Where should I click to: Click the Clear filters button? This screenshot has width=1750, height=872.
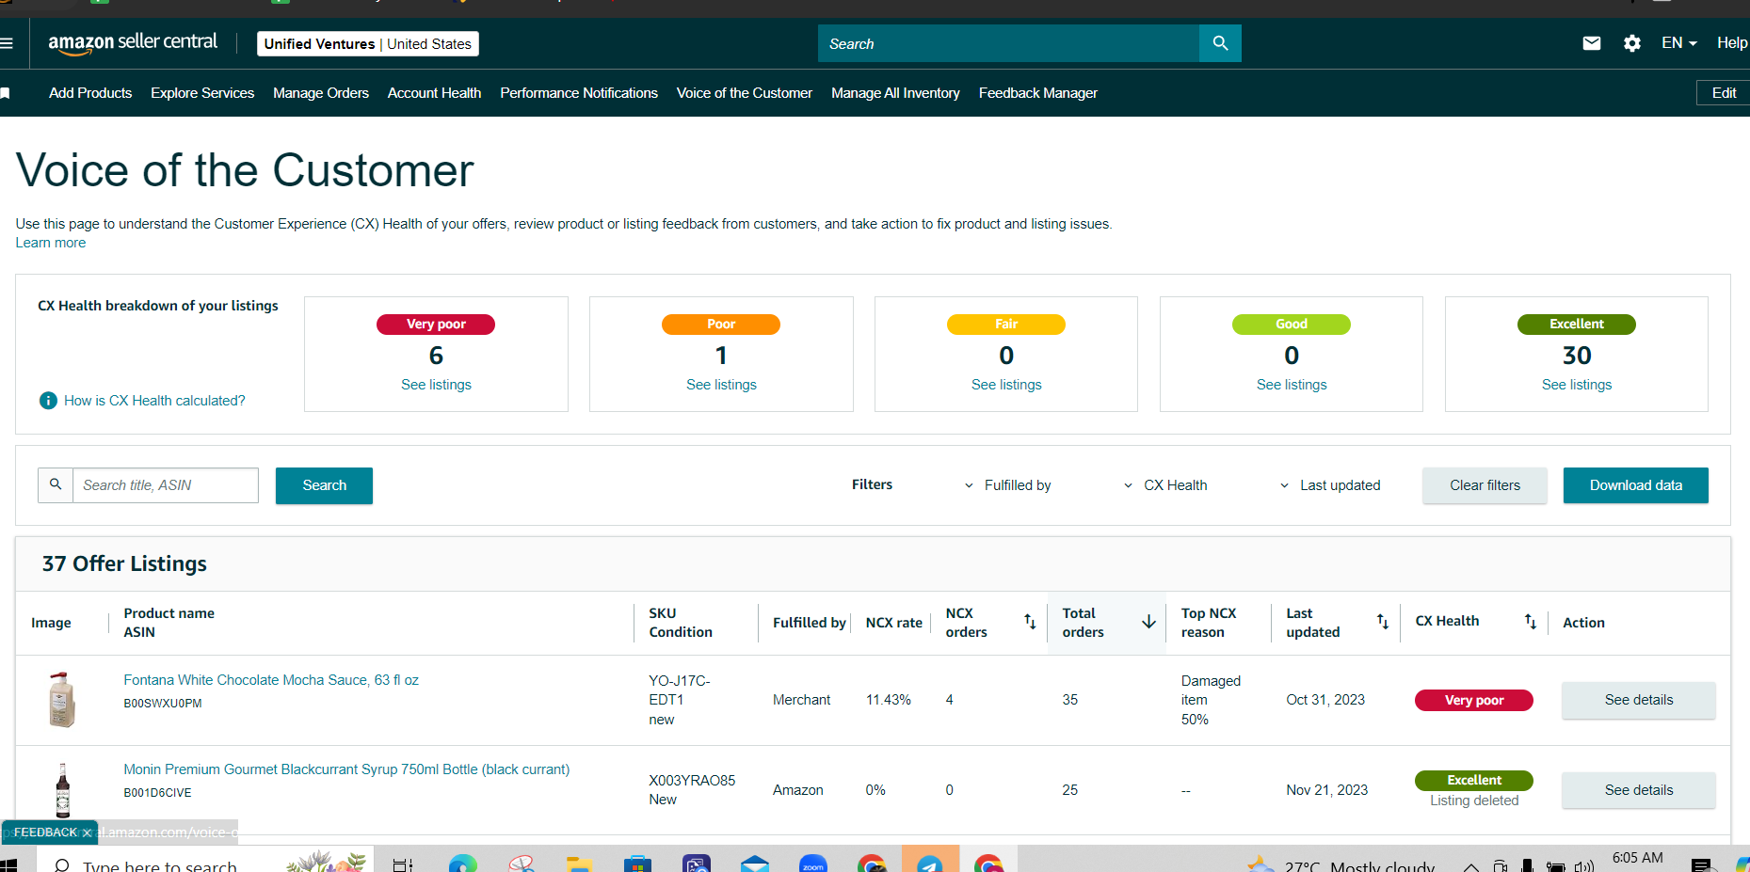point(1485,485)
